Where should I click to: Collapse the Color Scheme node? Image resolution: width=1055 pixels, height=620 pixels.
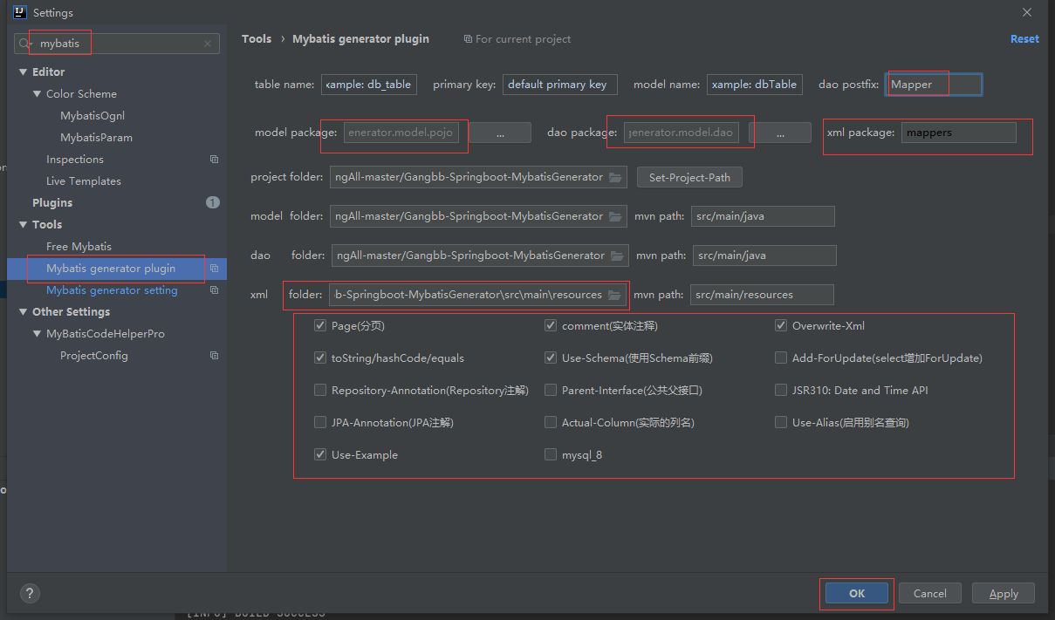click(38, 94)
